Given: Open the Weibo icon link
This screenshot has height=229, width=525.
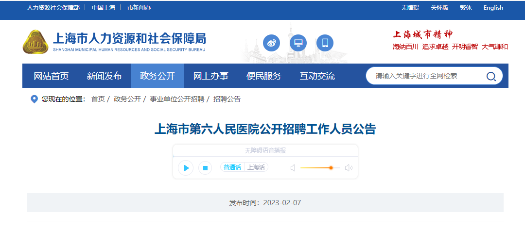Looking at the screenshot, I should tap(271, 43).
